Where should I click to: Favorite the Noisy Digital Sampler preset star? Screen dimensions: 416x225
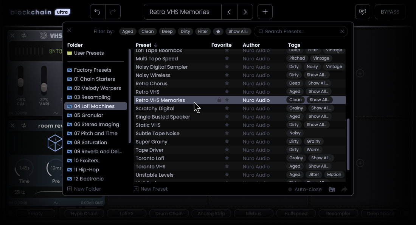click(227, 67)
